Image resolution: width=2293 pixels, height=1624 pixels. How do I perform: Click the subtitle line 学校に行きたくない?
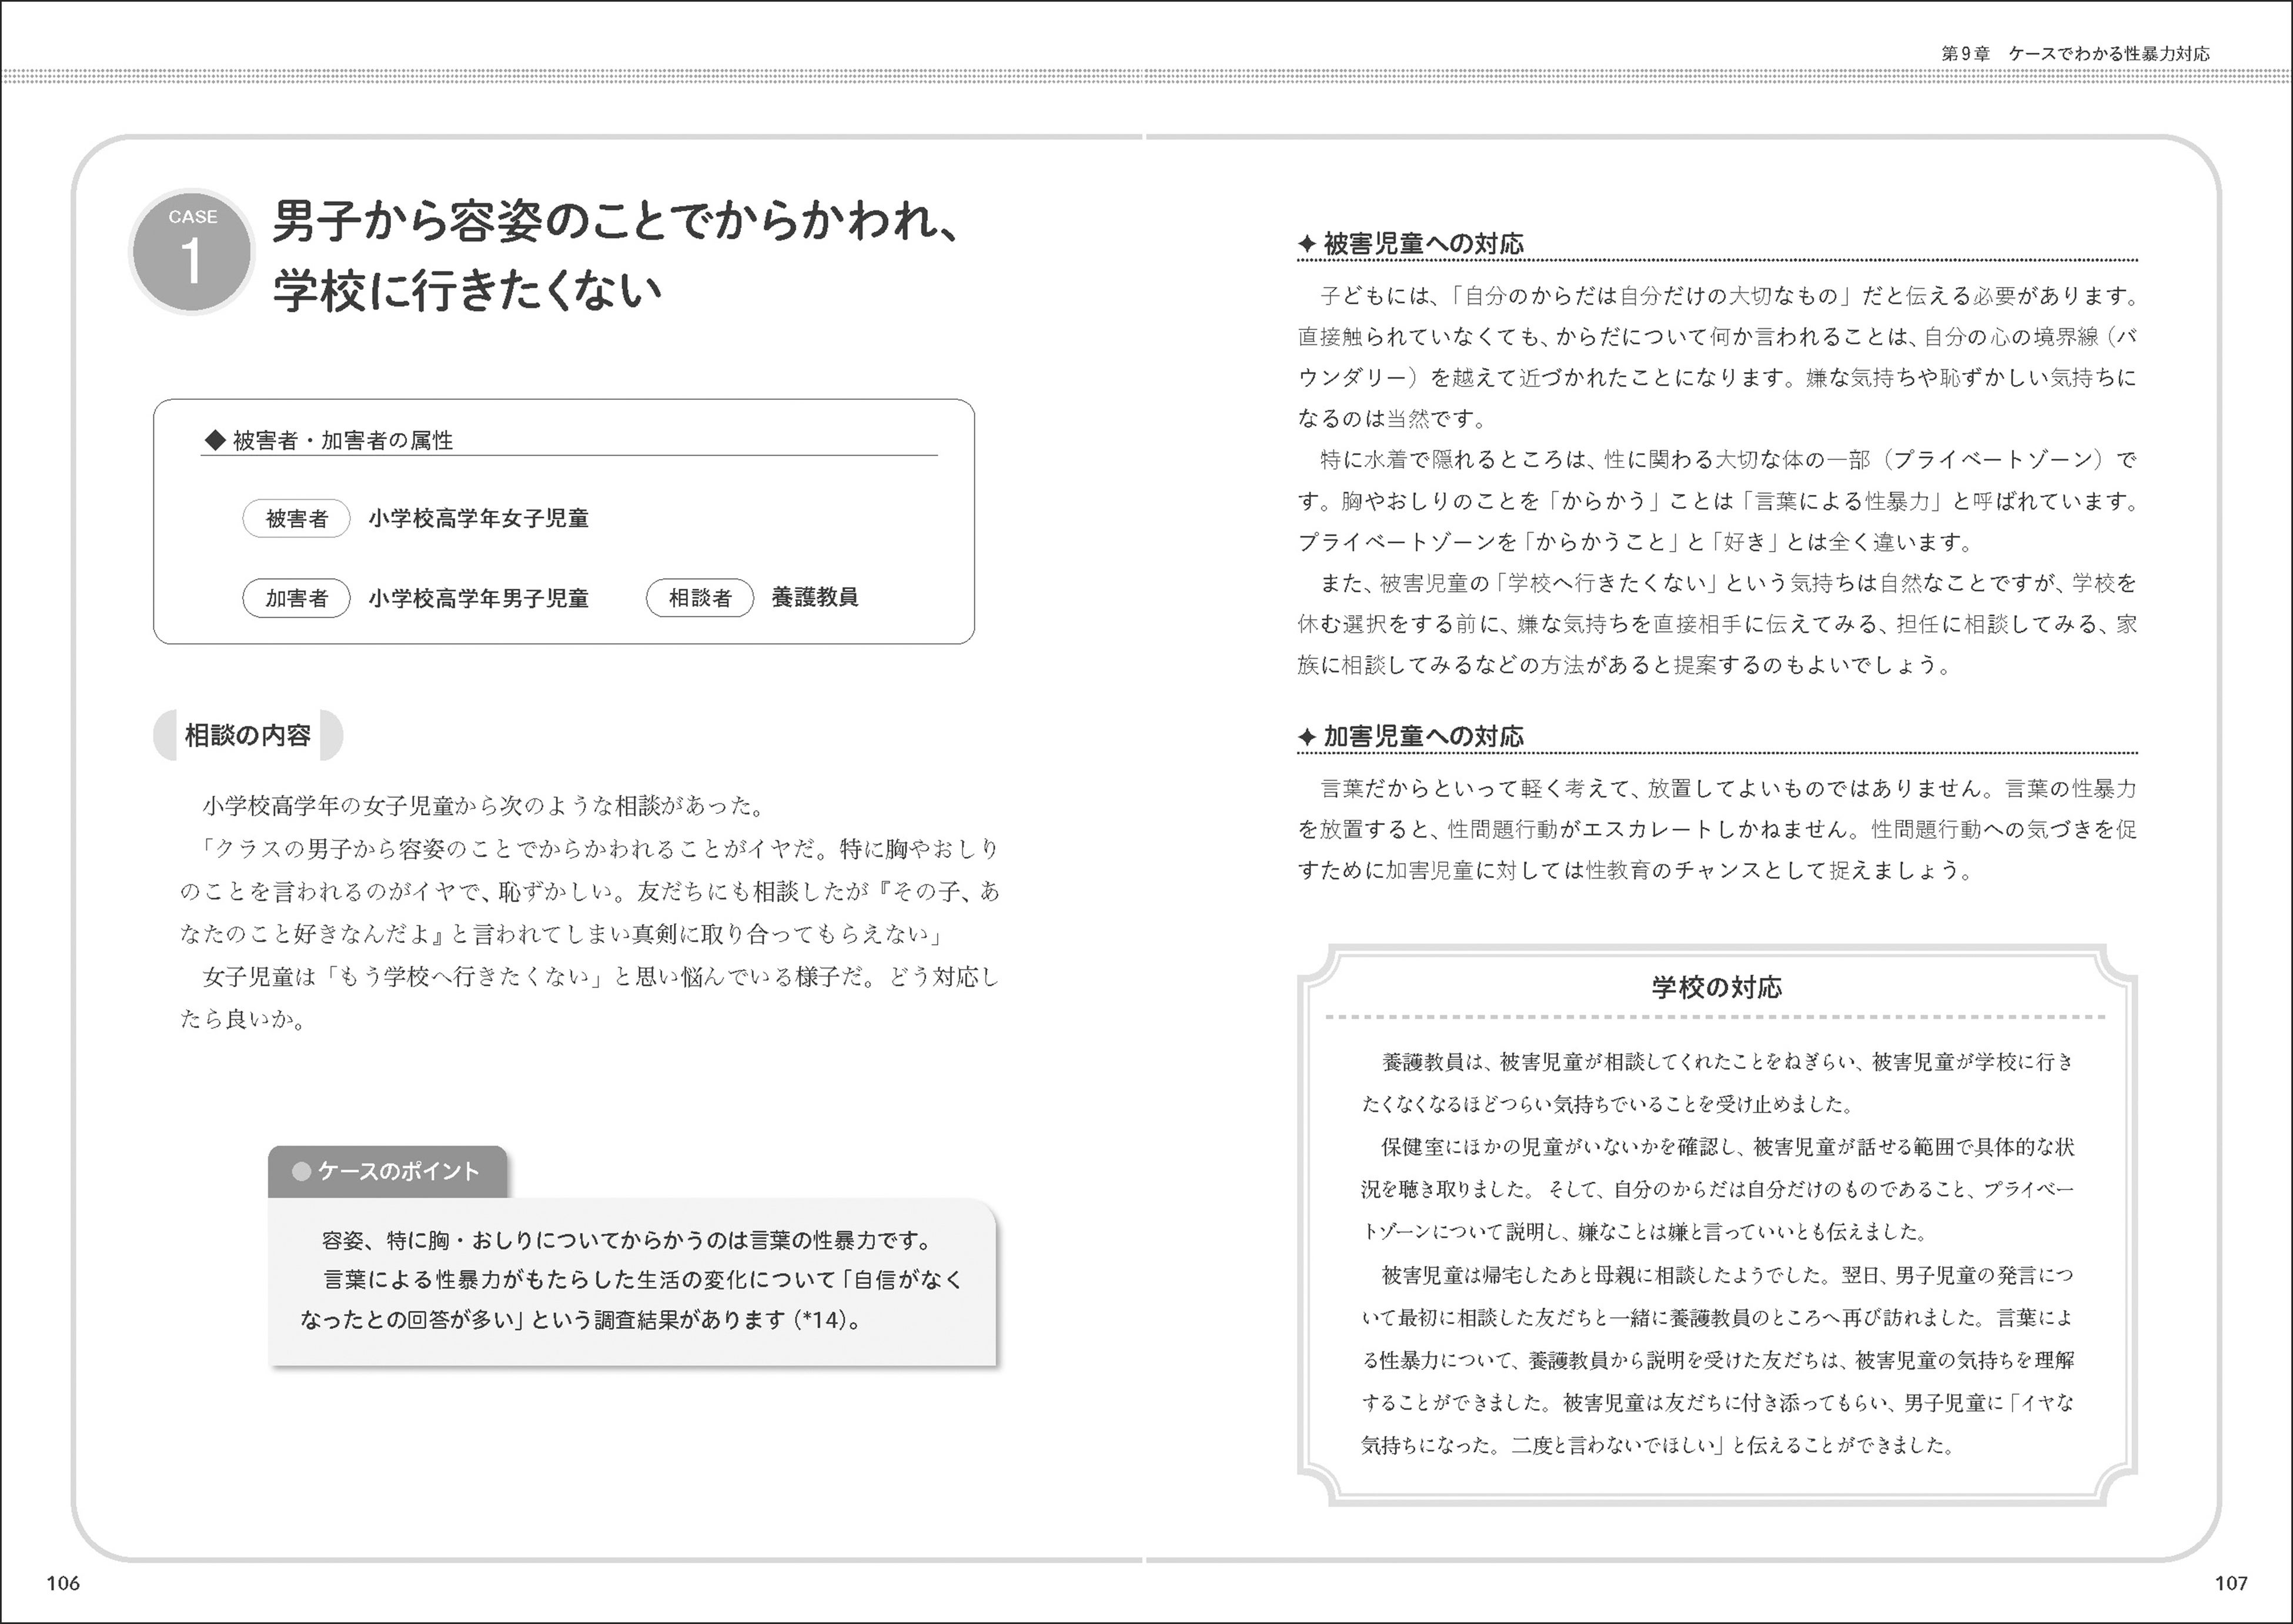point(467,292)
